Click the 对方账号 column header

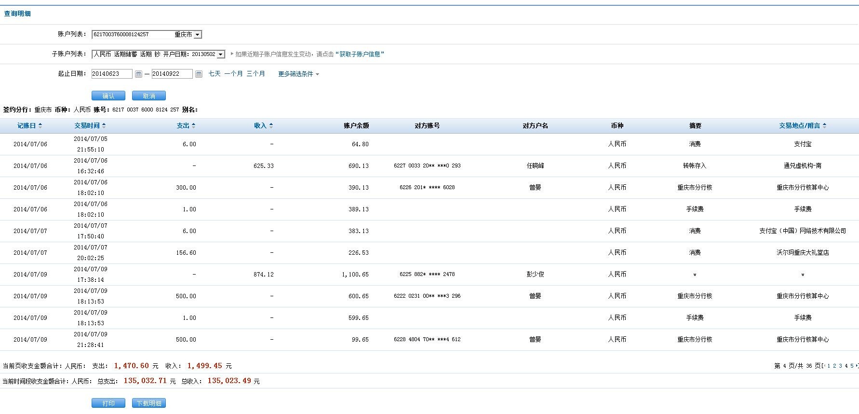coord(427,125)
